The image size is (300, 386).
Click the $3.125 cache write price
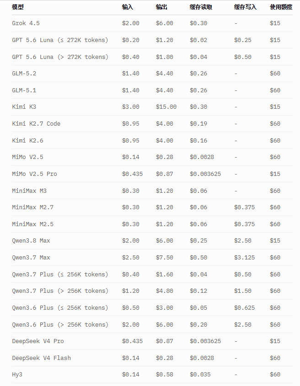tap(244, 258)
